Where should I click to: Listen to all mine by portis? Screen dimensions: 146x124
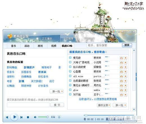click(x=121, y=76)
